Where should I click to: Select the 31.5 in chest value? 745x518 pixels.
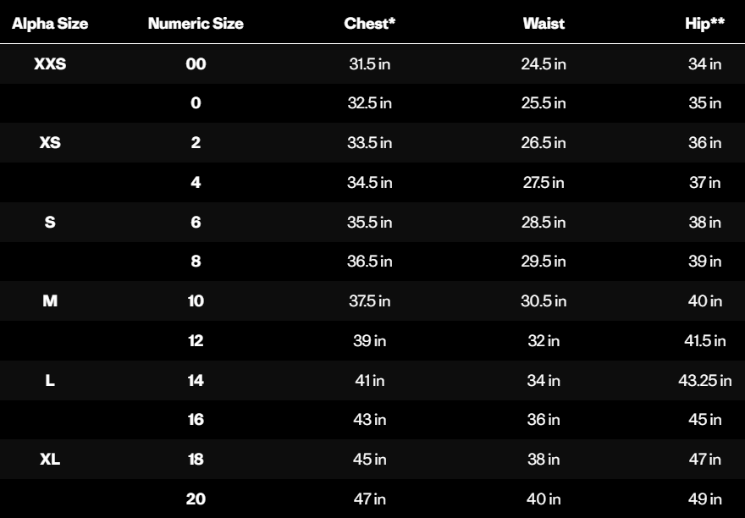[370, 63]
